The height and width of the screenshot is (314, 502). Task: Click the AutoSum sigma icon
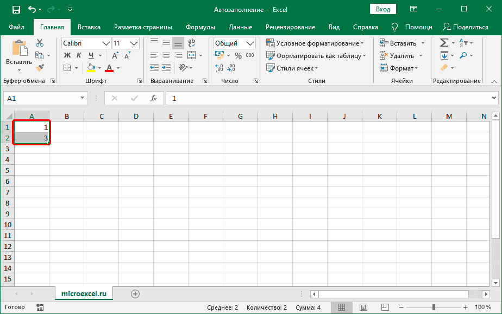(x=444, y=43)
